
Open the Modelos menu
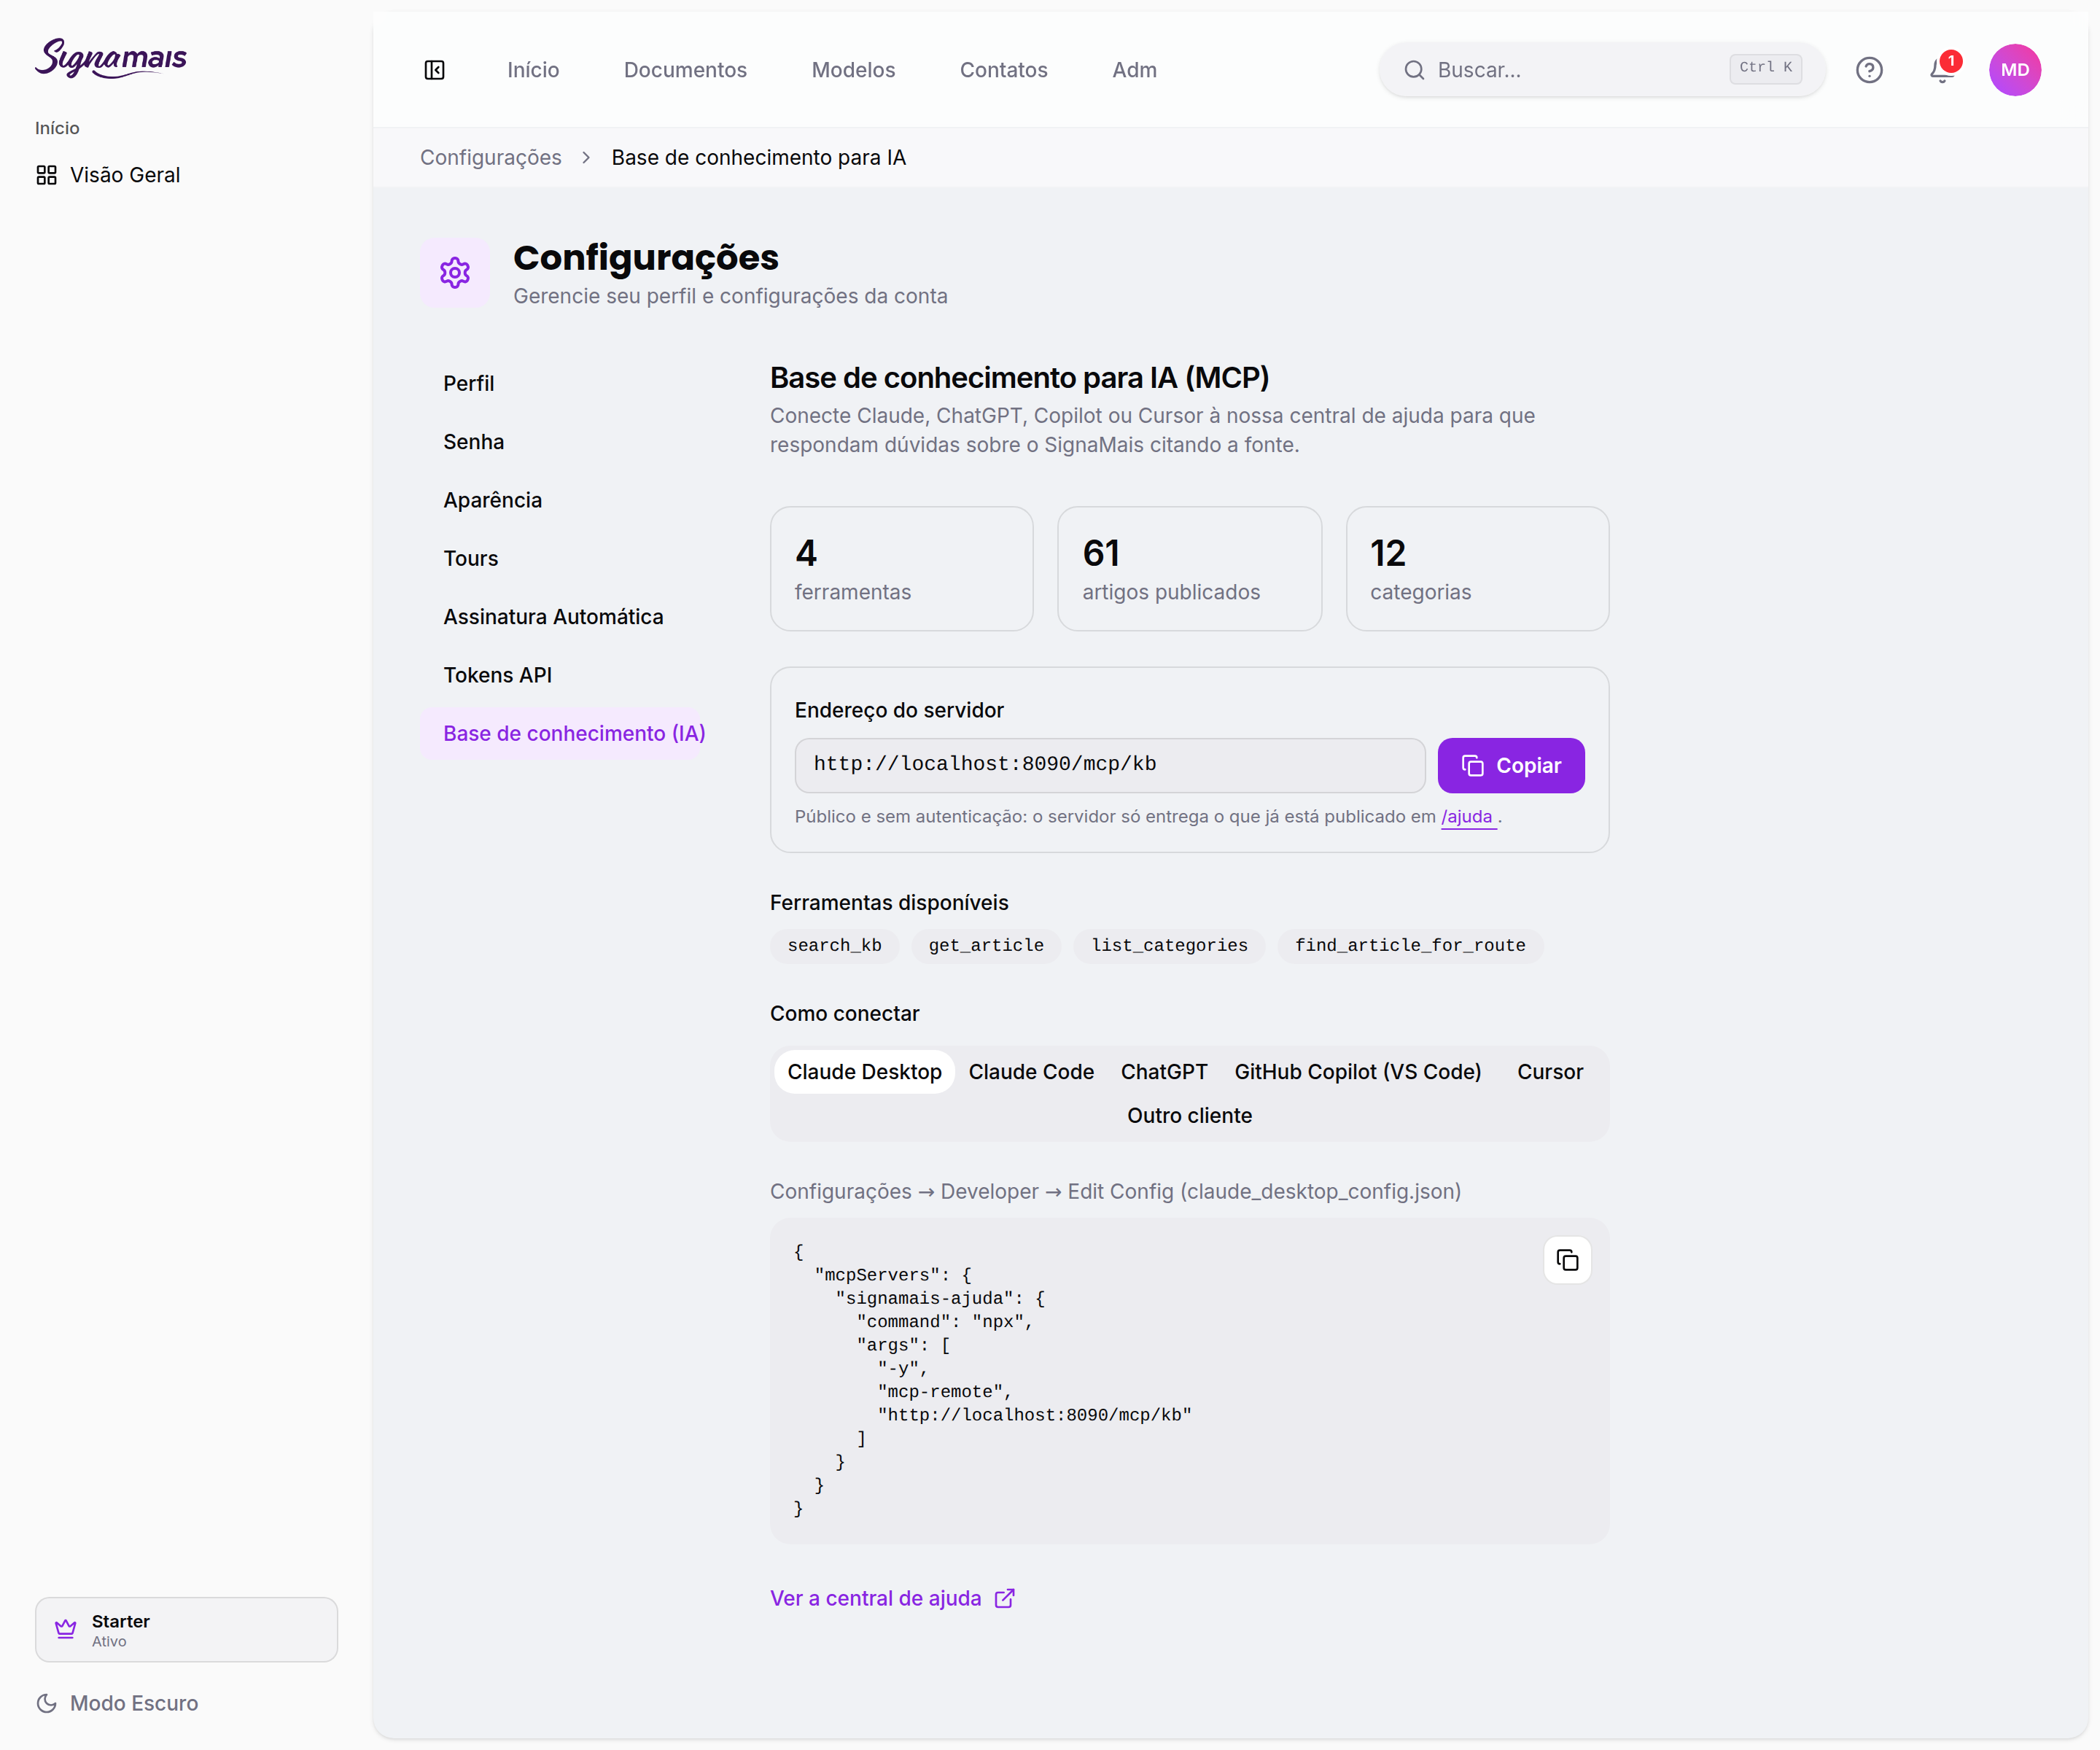pyautogui.click(x=853, y=70)
